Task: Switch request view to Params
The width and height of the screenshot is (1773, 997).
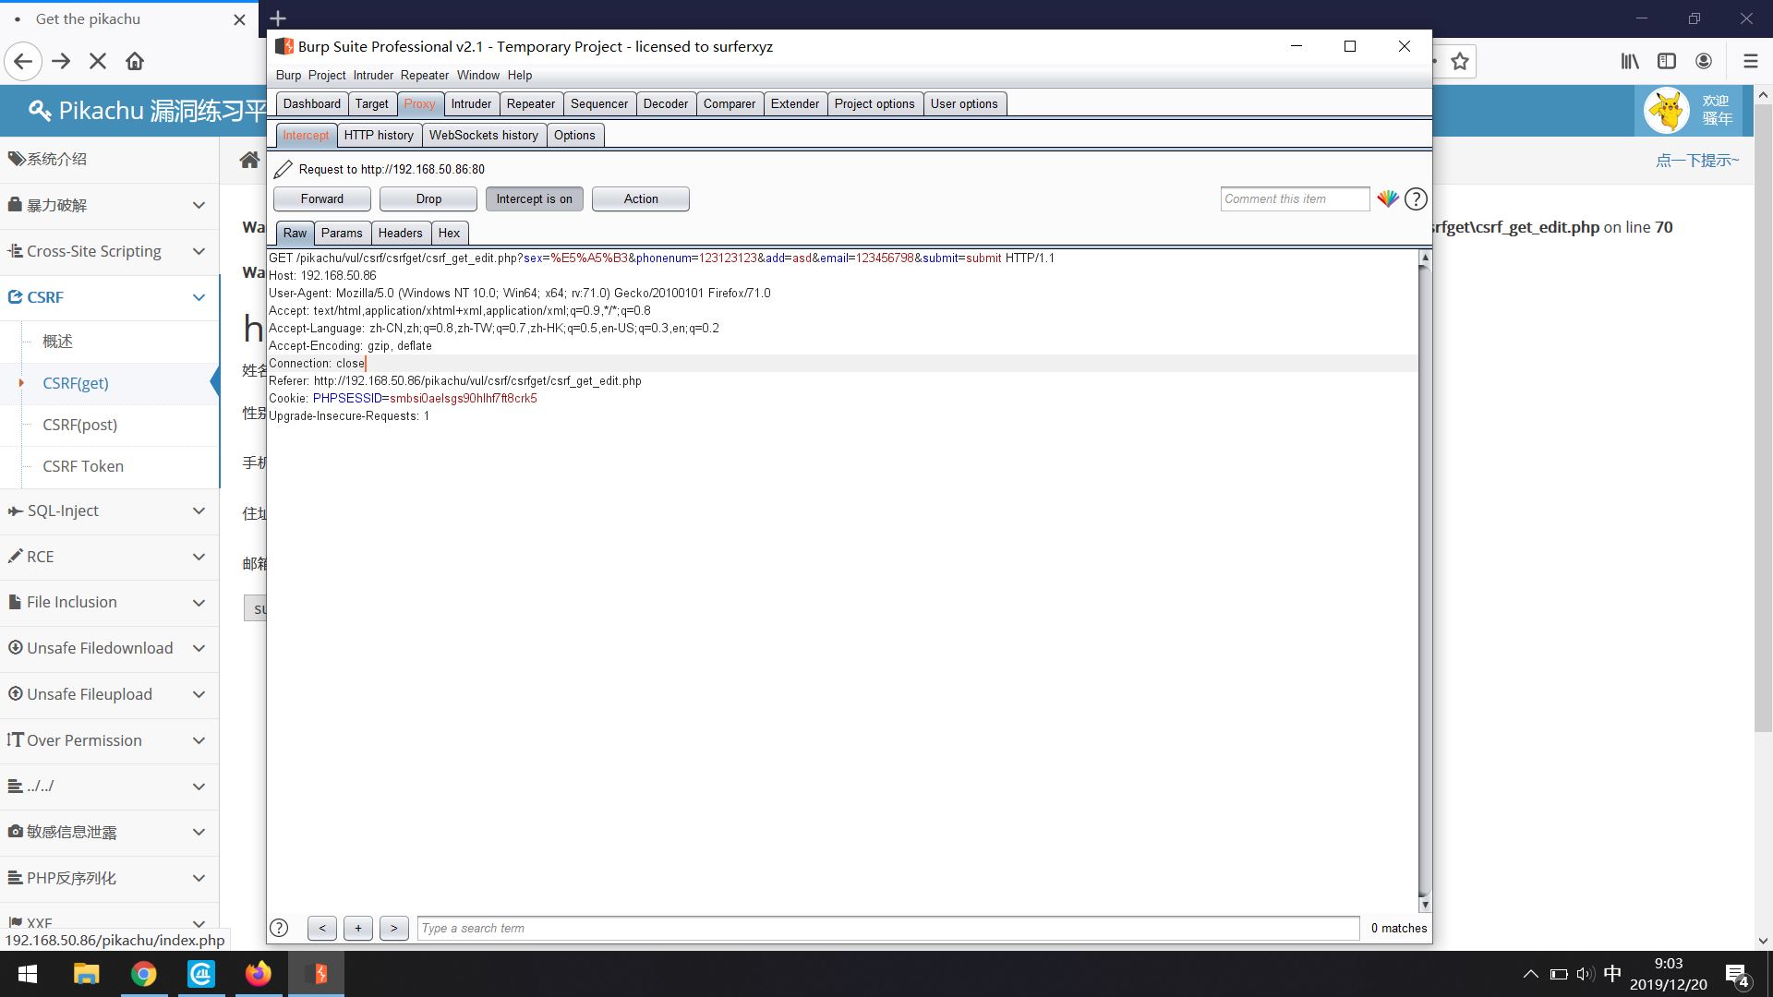Action: point(342,233)
